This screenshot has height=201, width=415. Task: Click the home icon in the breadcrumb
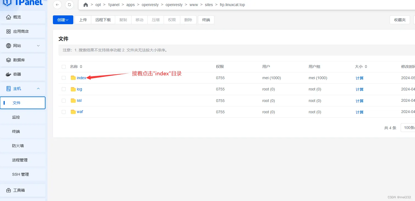[x=85, y=5]
